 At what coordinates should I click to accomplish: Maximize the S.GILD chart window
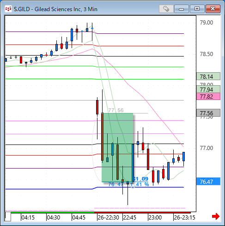197,9
